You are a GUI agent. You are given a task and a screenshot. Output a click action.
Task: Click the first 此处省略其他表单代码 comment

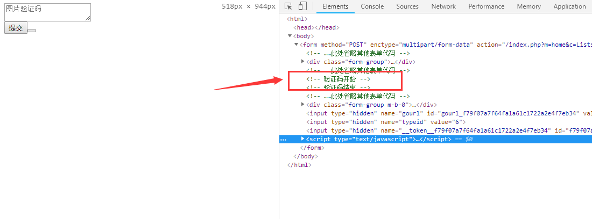pos(358,54)
